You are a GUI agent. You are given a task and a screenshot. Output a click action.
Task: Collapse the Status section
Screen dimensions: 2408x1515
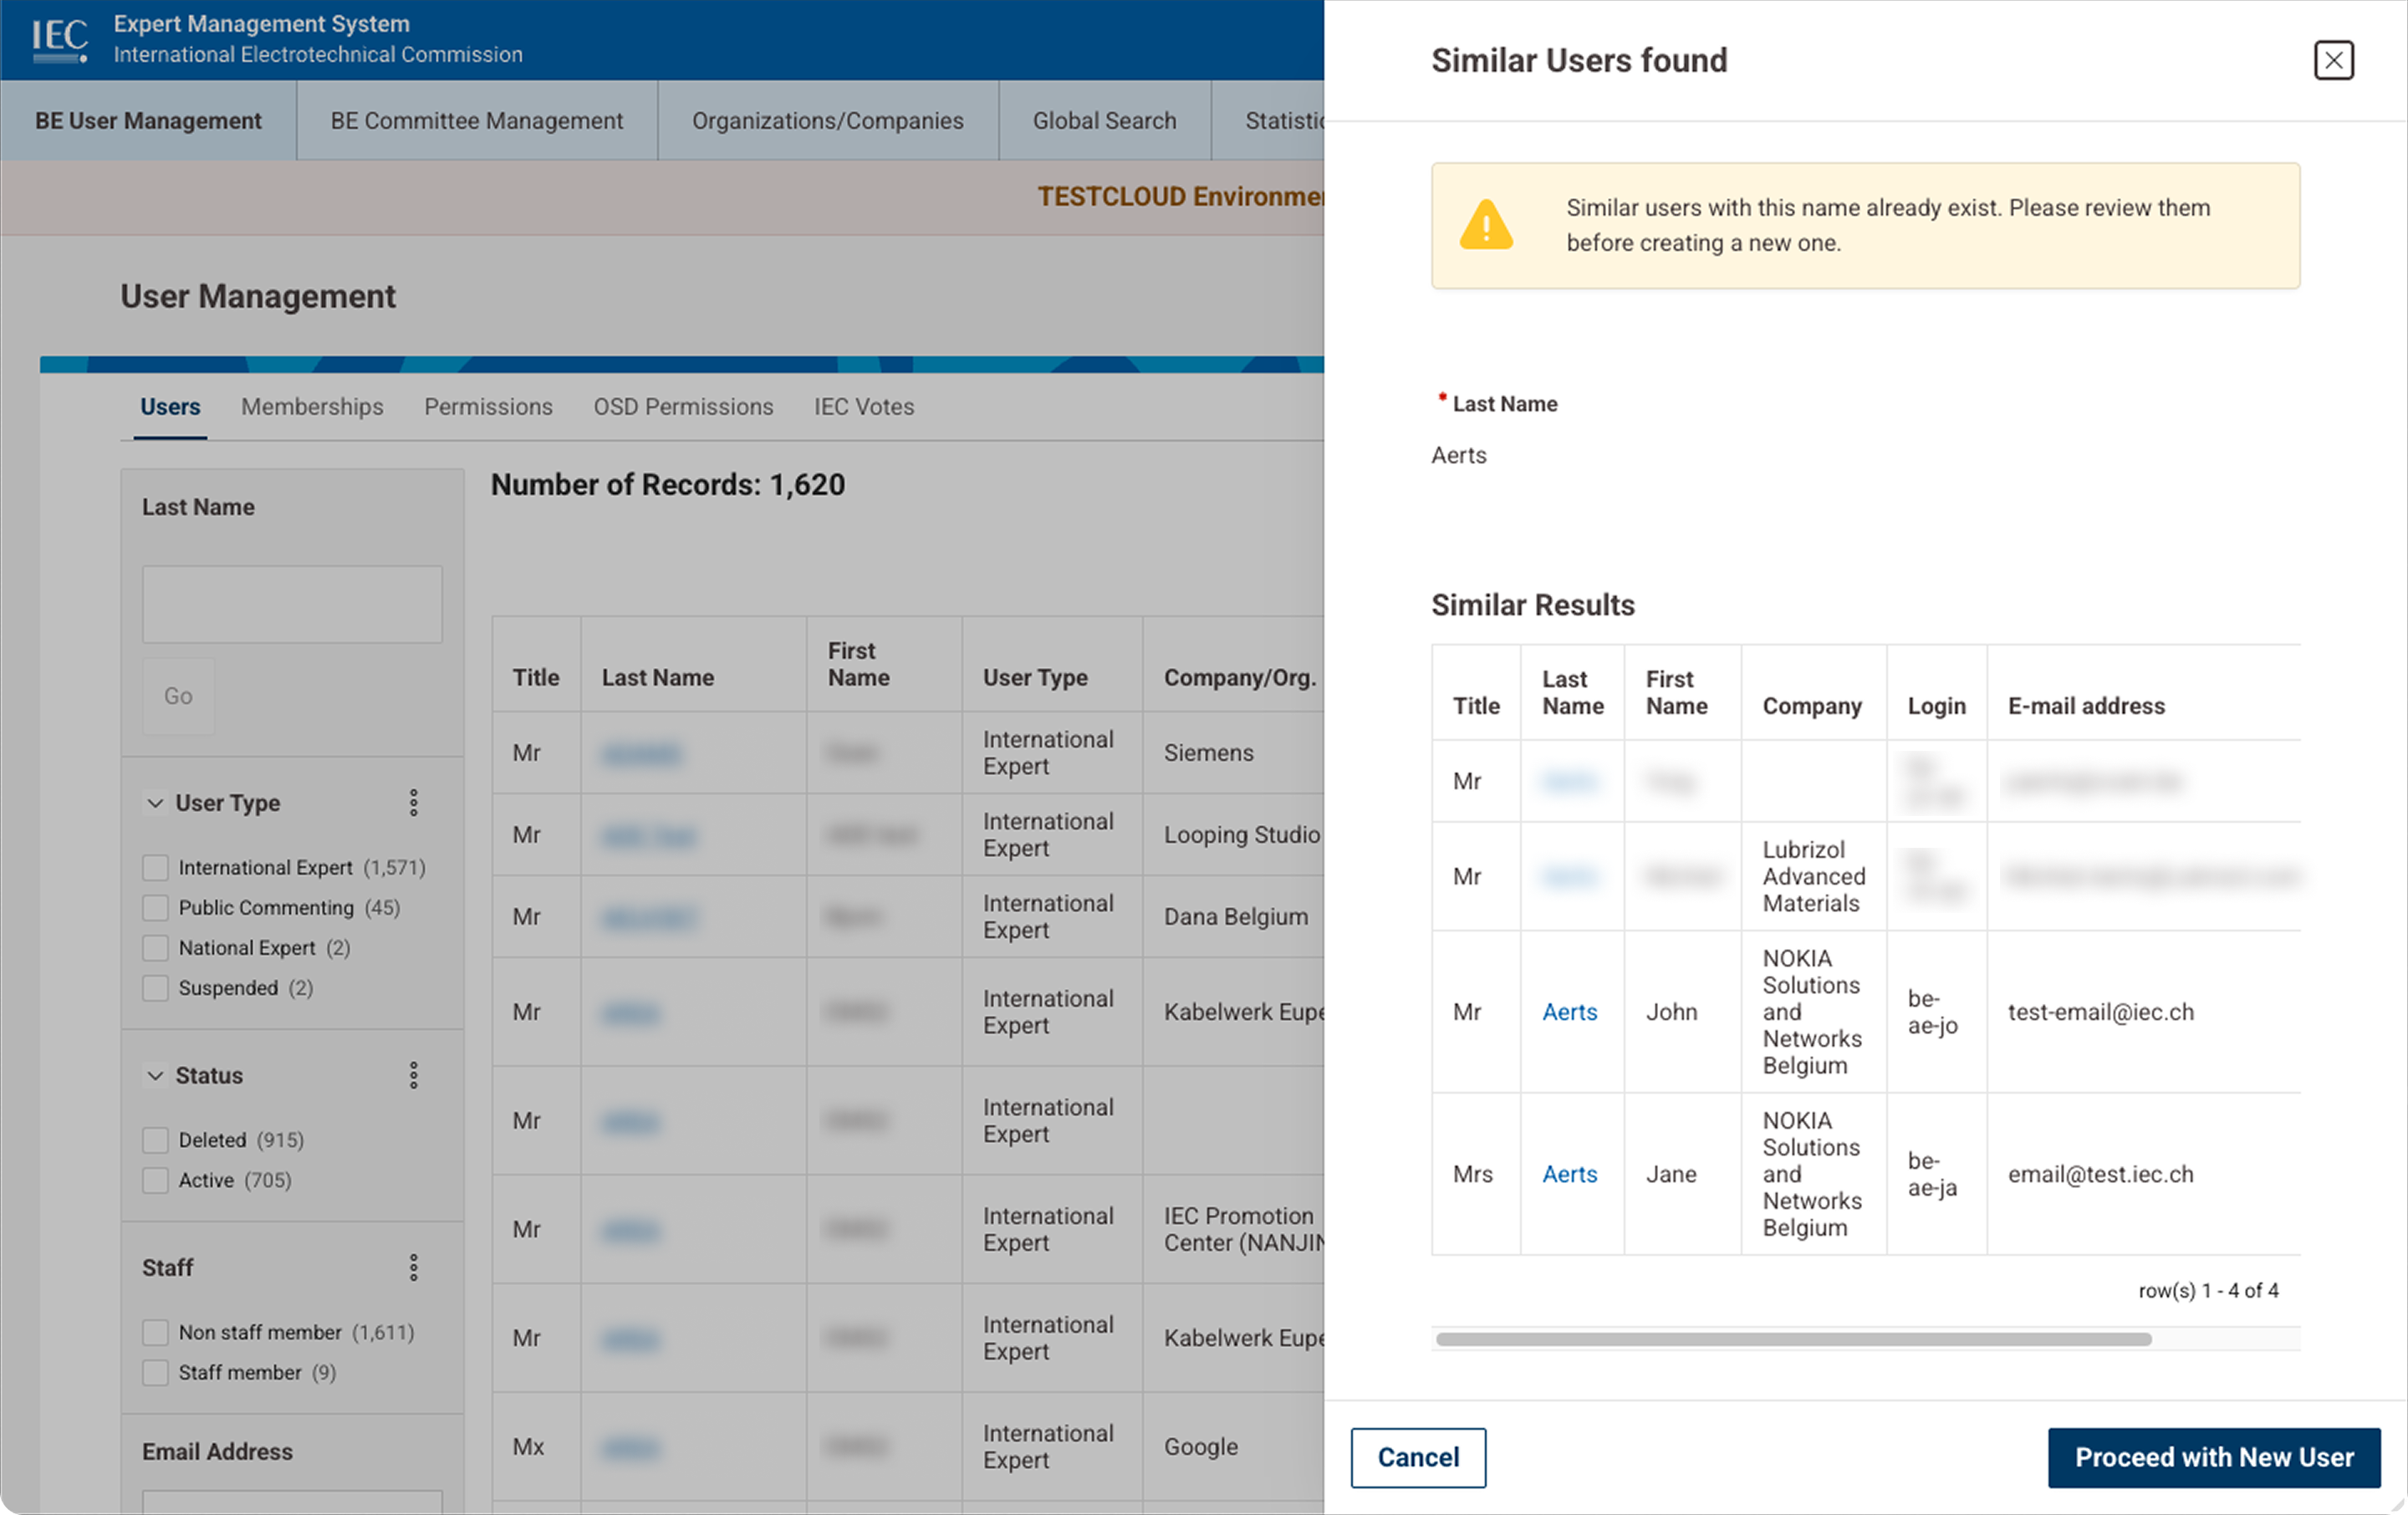156,1075
